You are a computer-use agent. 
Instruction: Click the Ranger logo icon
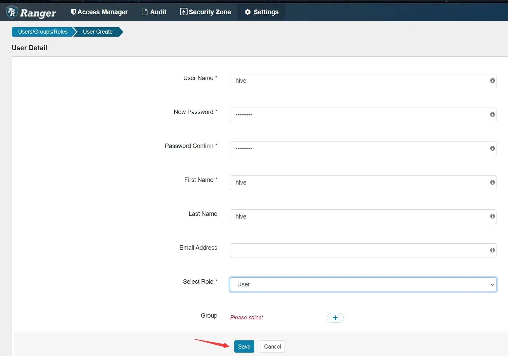pyautogui.click(x=12, y=12)
